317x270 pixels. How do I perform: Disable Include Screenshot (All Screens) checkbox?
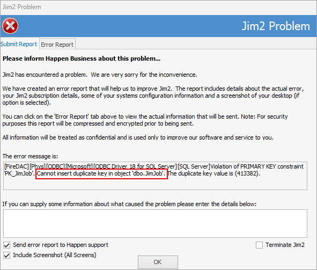(6, 255)
